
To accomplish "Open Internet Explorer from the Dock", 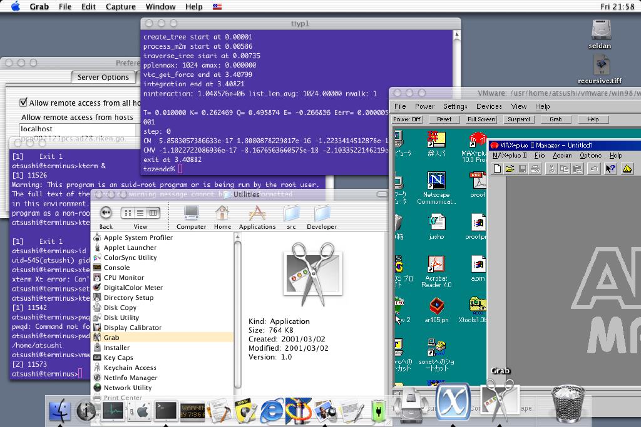I will 272,410.
